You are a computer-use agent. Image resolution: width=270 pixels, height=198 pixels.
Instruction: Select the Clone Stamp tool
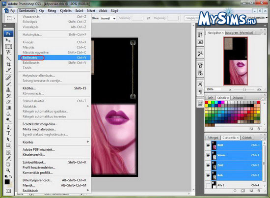8,90
